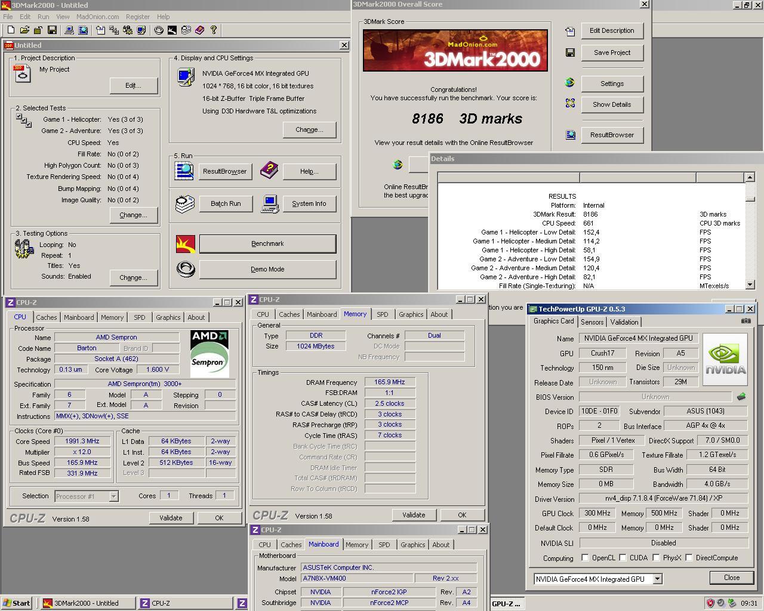Click Validate in CPU-Z Memory window

[414, 515]
